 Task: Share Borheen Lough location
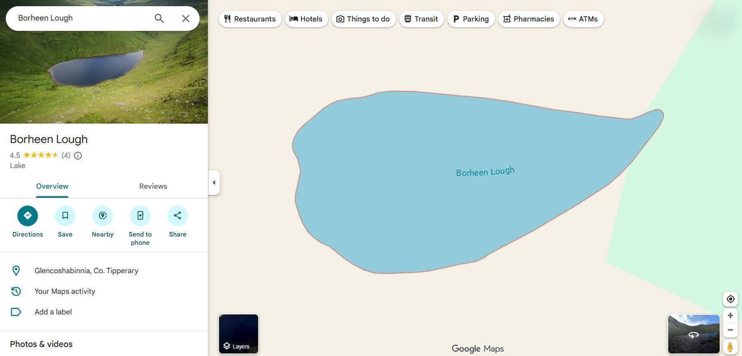pos(177,216)
